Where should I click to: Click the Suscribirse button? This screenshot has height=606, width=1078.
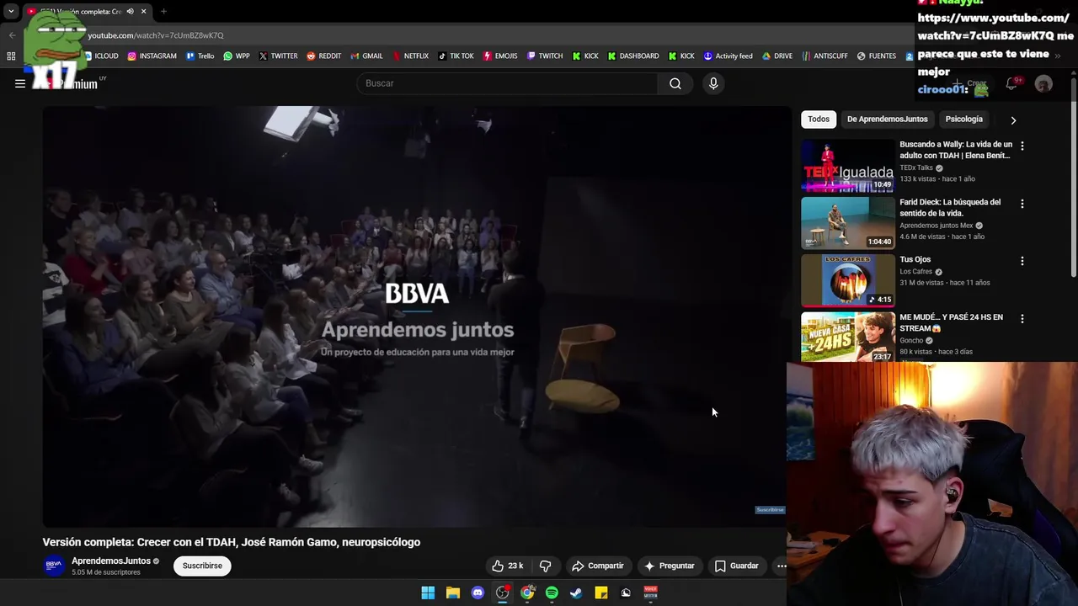[x=202, y=566]
